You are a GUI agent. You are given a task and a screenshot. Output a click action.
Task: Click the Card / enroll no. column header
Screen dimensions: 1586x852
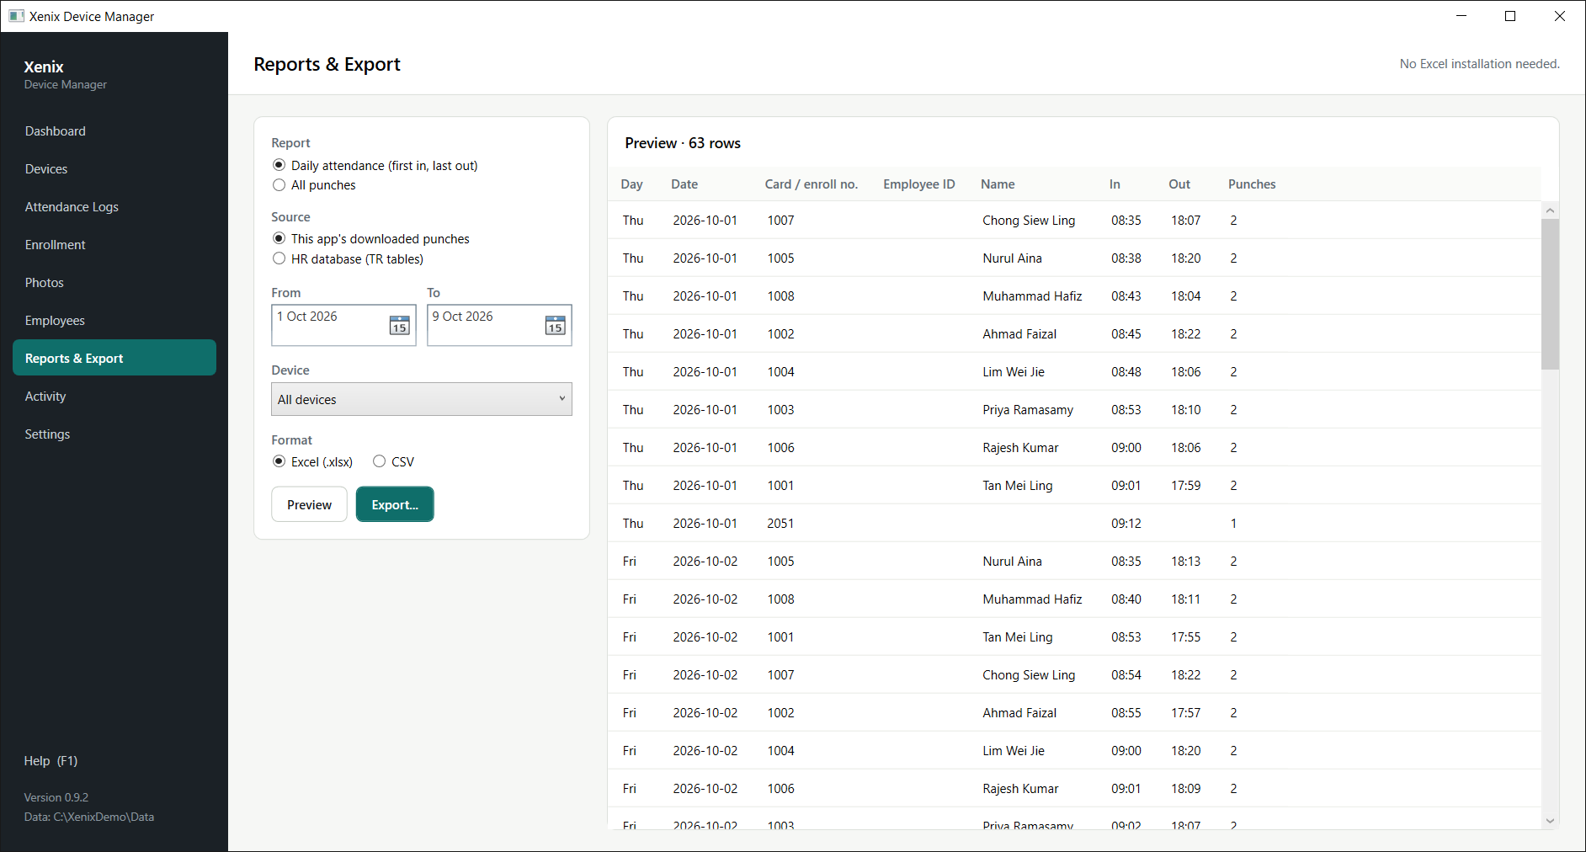[812, 184]
